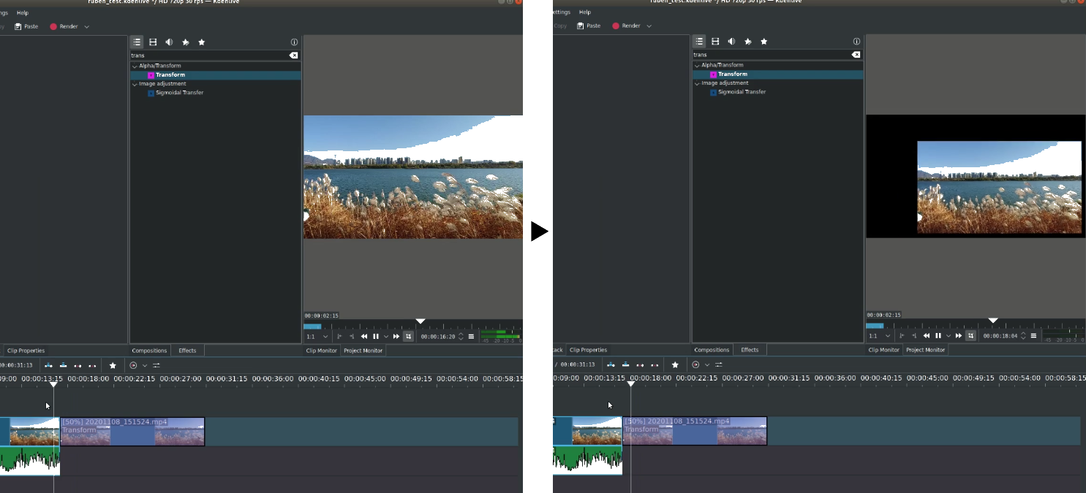Viewport: 1086px width, 493px height.
Task: Show audio effects speaker icon, right screenshot
Action: [731, 42]
